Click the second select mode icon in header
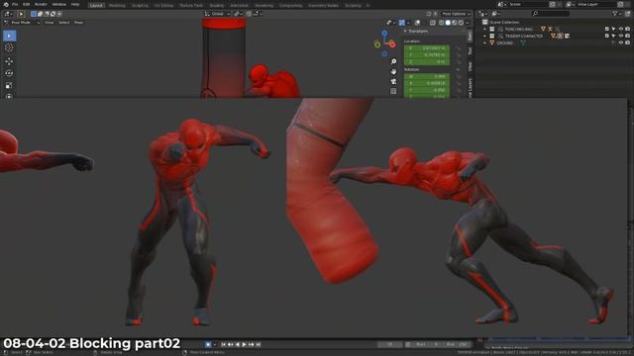The height and width of the screenshot is (356, 634). point(40,14)
